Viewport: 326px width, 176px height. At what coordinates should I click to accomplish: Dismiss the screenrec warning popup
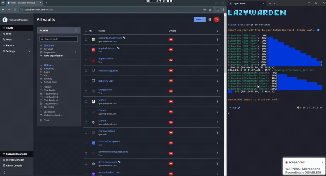coord(322,162)
